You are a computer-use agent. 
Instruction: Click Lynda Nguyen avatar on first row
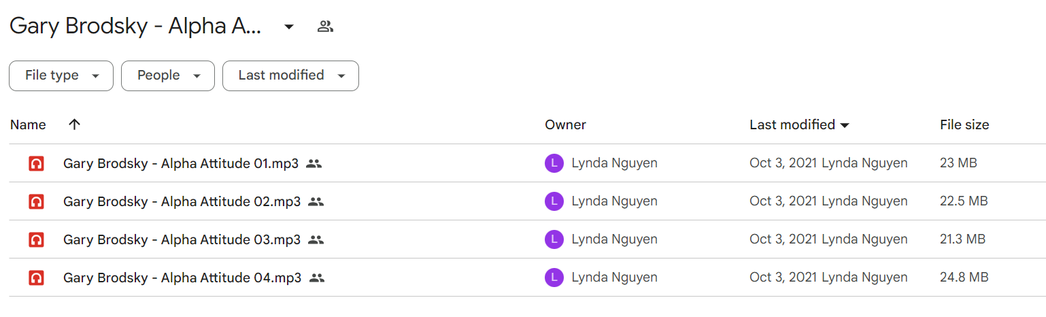click(554, 163)
